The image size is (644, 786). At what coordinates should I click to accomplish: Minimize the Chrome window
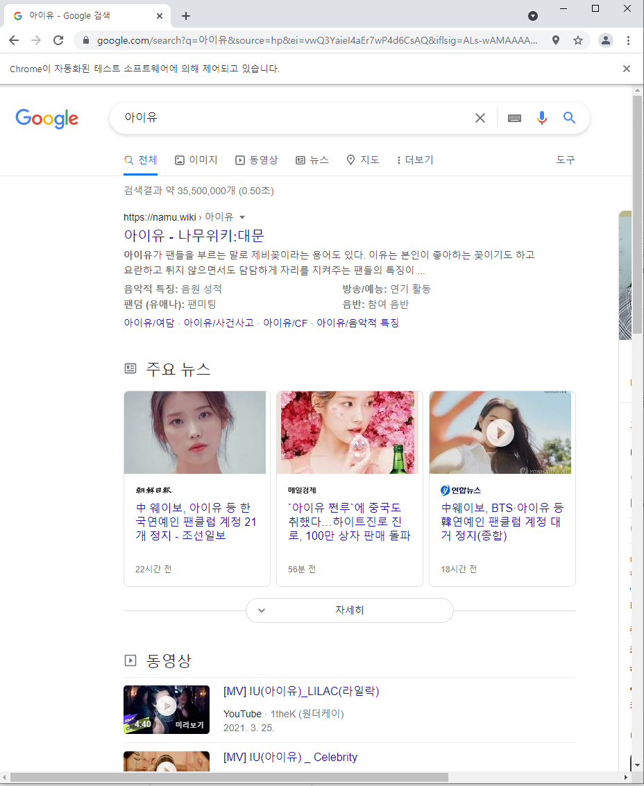tap(563, 8)
